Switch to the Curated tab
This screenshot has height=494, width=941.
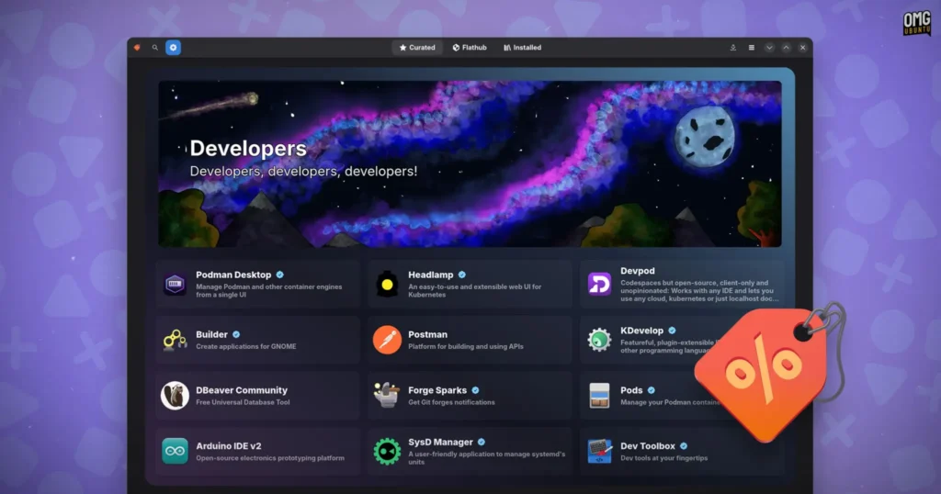[417, 47]
